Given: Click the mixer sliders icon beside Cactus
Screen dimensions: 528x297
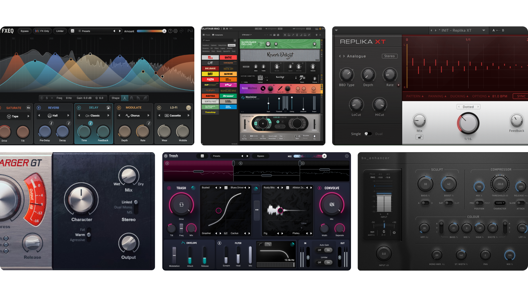Looking at the screenshot, I should pos(226,233).
